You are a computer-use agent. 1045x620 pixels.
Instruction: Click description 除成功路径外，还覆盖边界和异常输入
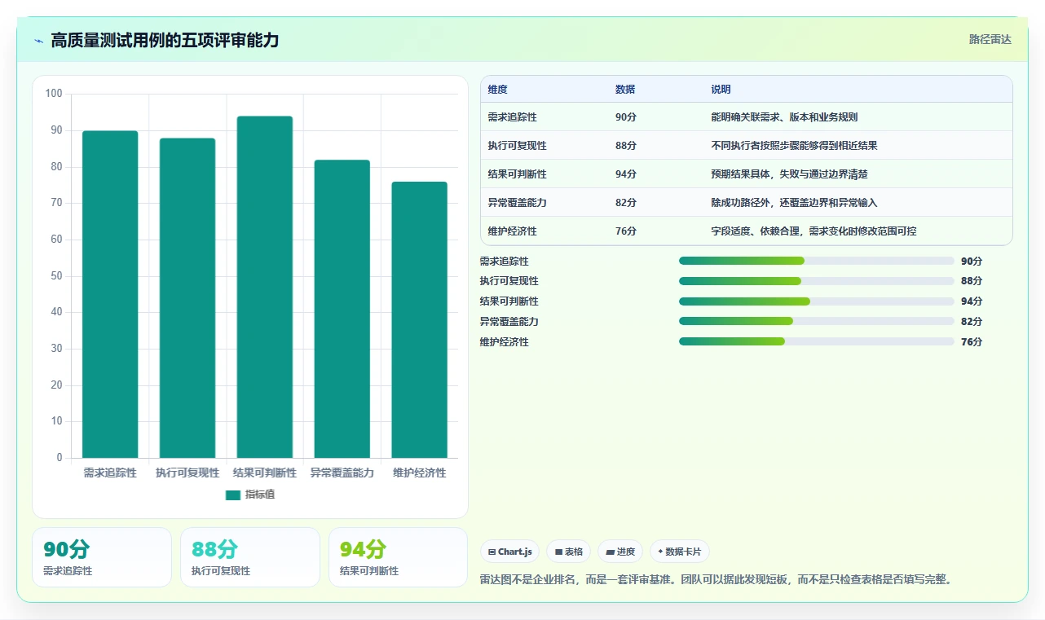pos(794,203)
